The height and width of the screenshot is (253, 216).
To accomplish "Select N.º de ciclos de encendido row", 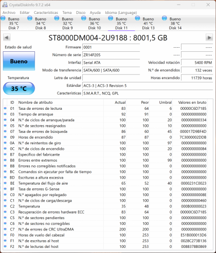I will point(105,149).
